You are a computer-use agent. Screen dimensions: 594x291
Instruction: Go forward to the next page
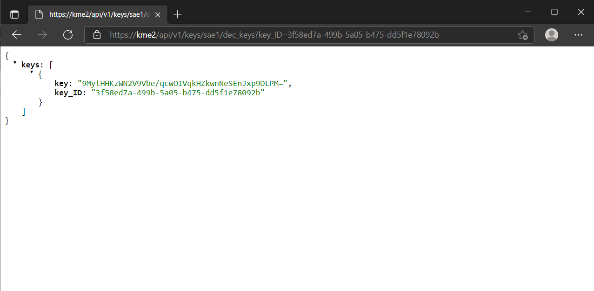coord(42,35)
